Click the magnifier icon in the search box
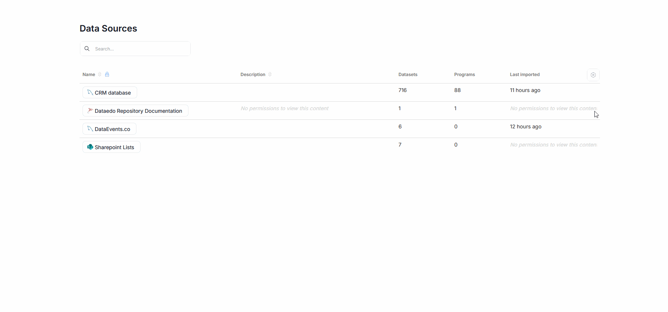 (87, 49)
